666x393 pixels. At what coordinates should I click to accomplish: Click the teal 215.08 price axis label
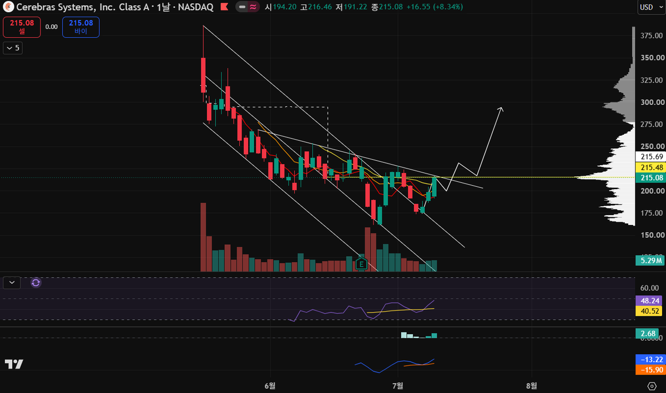(652, 177)
